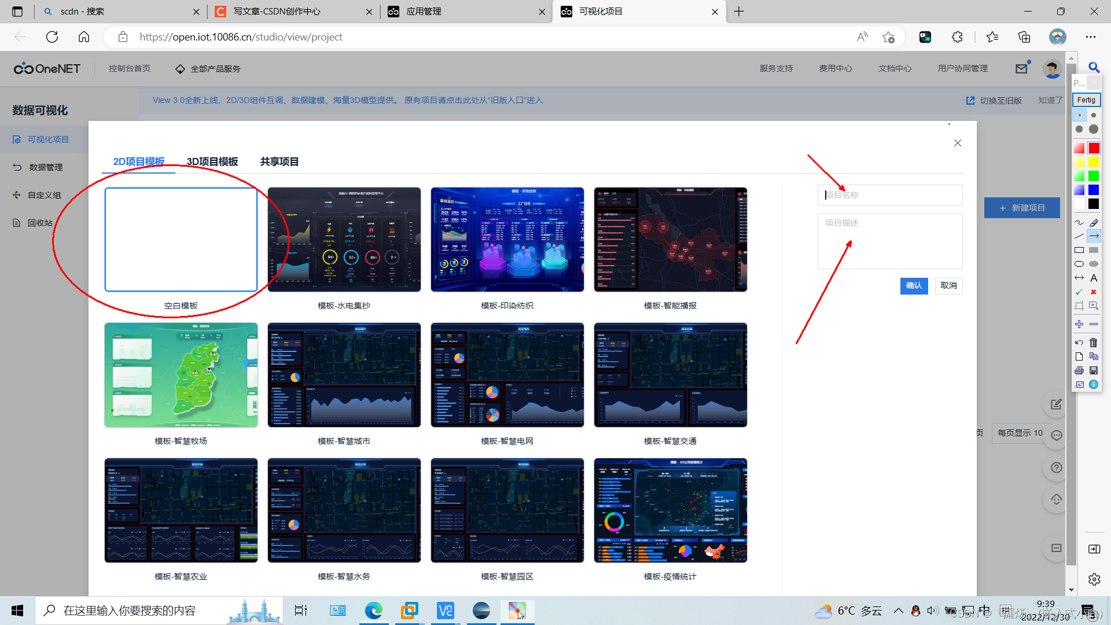Screen dimensions: 1111x625
Task: Select the arrow drawing tool
Action: [1094, 236]
